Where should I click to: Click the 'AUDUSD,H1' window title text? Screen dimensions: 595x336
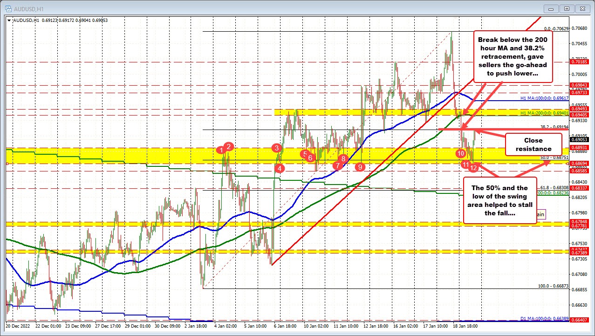pyautogui.click(x=29, y=8)
